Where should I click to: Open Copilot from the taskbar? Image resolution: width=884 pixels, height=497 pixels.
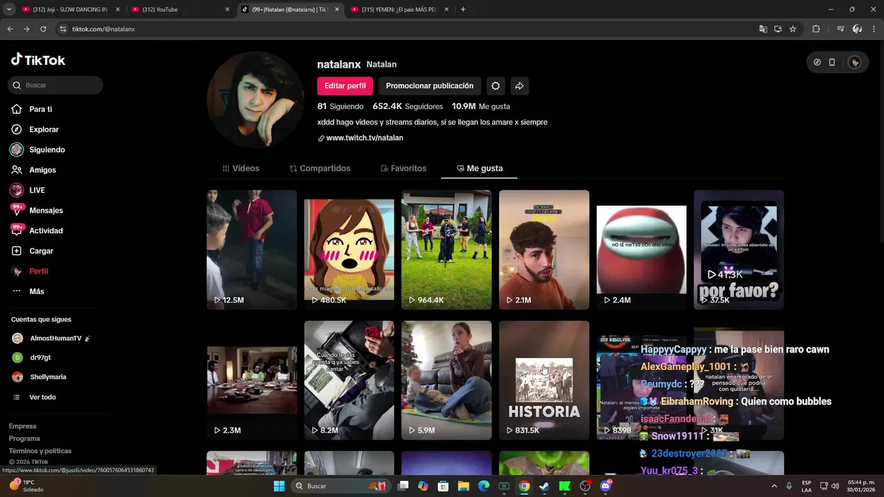click(423, 486)
